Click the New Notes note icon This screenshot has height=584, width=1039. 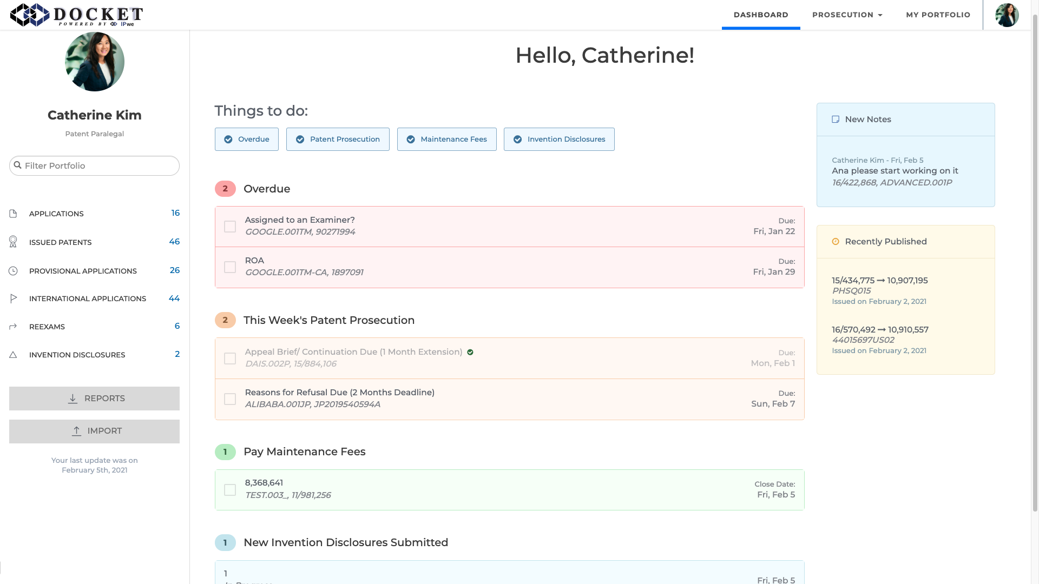pos(836,120)
